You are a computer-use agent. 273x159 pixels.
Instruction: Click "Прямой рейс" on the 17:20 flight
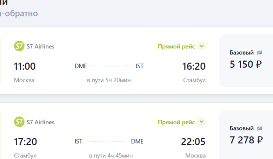(x=176, y=122)
